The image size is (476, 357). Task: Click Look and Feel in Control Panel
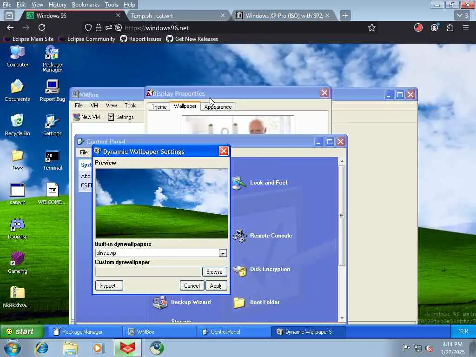pyautogui.click(x=260, y=183)
